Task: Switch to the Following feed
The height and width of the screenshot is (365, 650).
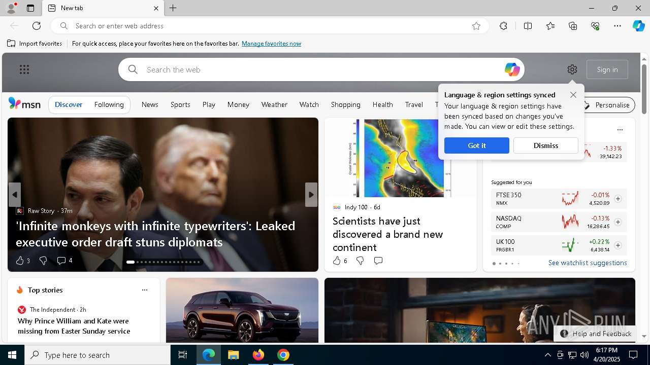Action: click(109, 105)
